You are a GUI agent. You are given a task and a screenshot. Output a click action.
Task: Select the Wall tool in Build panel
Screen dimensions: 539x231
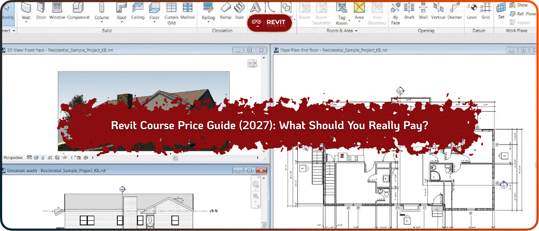[x=26, y=11]
